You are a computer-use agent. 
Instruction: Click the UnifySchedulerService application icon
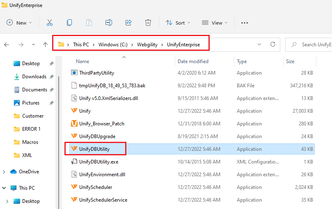[x=74, y=199]
